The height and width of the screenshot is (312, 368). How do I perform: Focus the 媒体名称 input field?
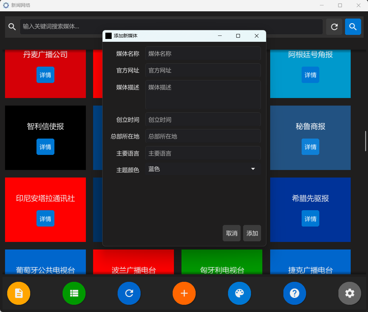coord(203,53)
